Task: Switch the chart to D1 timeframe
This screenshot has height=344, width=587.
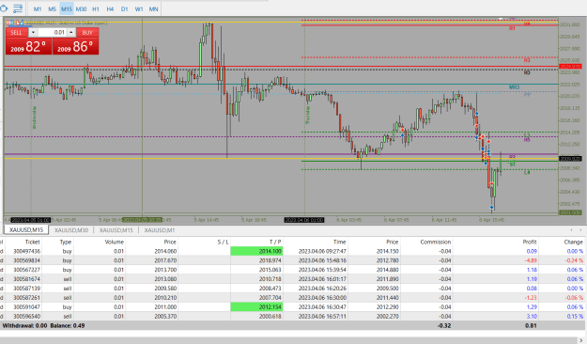Action: coord(124,9)
